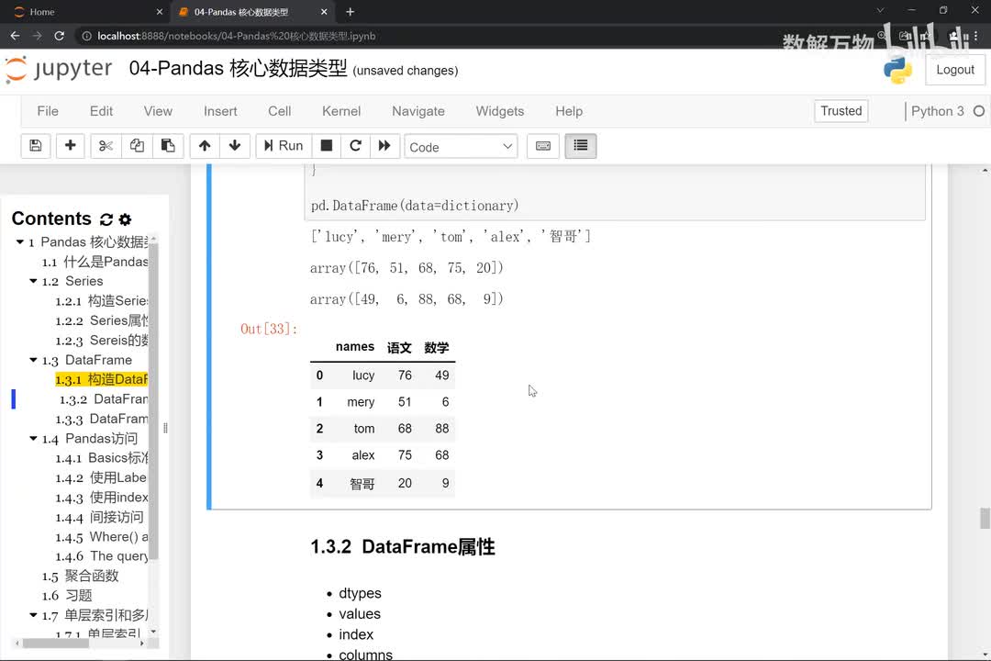This screenshot has width=991, height=661.
Task: Open the Edit menu
Action: pos(101,111)
